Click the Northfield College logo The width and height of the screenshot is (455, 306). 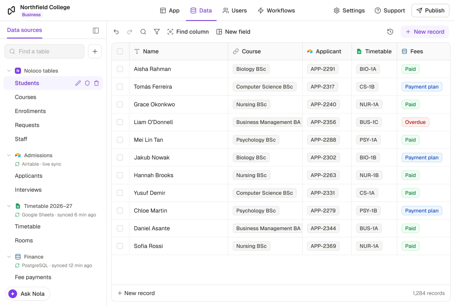[11, 11]
